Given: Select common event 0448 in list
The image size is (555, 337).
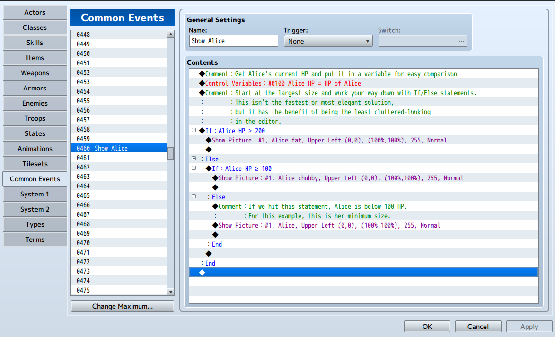Looking at the screenshot, I should (119, 35).
